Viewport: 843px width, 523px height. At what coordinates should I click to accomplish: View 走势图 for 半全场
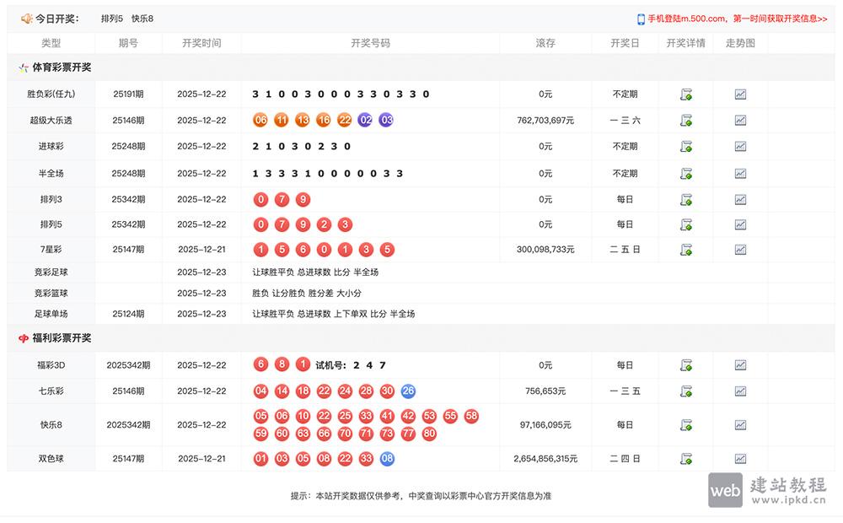pos(740,173)
